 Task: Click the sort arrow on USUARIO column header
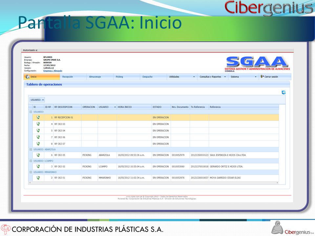(115, 107)
